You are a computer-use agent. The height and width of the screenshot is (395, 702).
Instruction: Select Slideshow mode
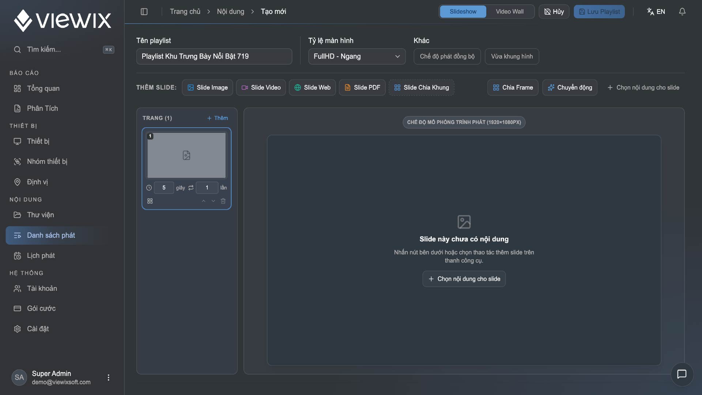pyautogui.click(x=463, y=12)
